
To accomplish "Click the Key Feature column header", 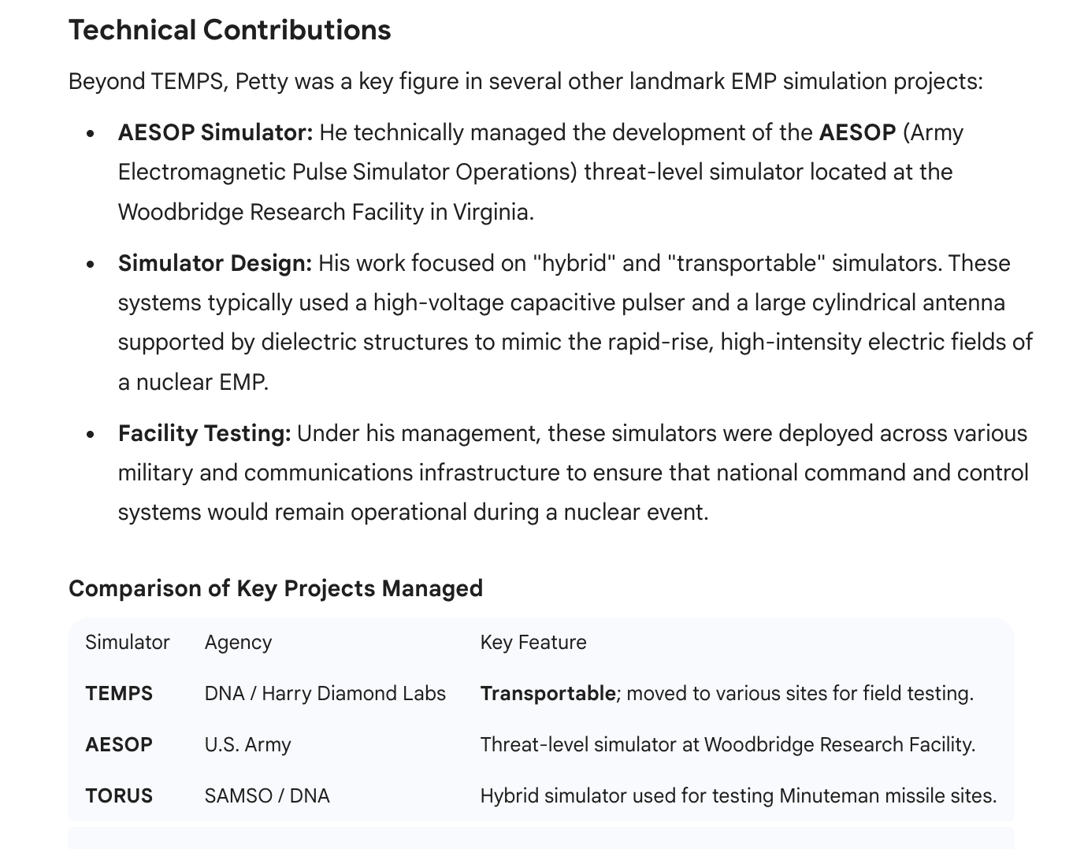I will point(533,643).
